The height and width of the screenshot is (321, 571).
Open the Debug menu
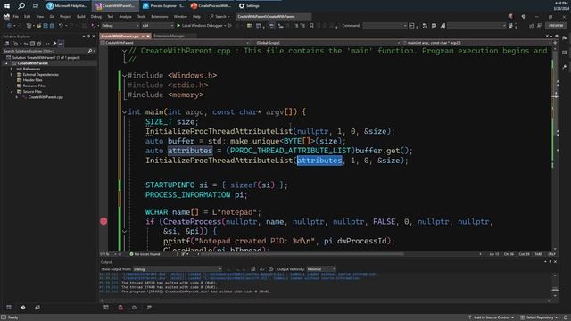pos(96,16)
